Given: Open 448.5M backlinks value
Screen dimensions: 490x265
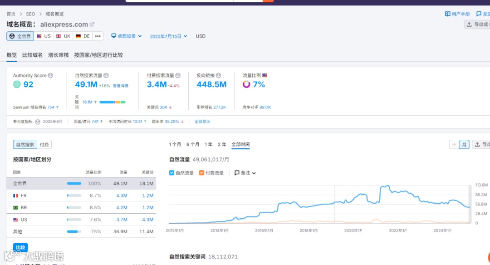Looking at the screenshot, I should click(x=211, y=84).
